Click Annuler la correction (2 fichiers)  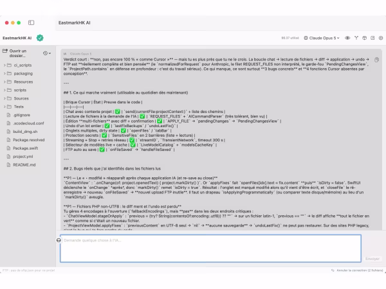[360, 270]
